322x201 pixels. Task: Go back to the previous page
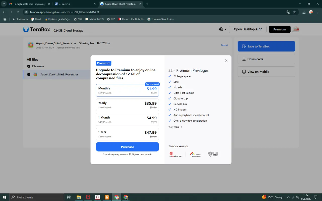[4, 12]
